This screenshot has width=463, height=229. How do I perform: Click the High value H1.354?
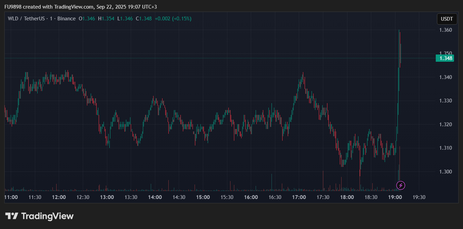pyautogui.click(x=107, y=19)
